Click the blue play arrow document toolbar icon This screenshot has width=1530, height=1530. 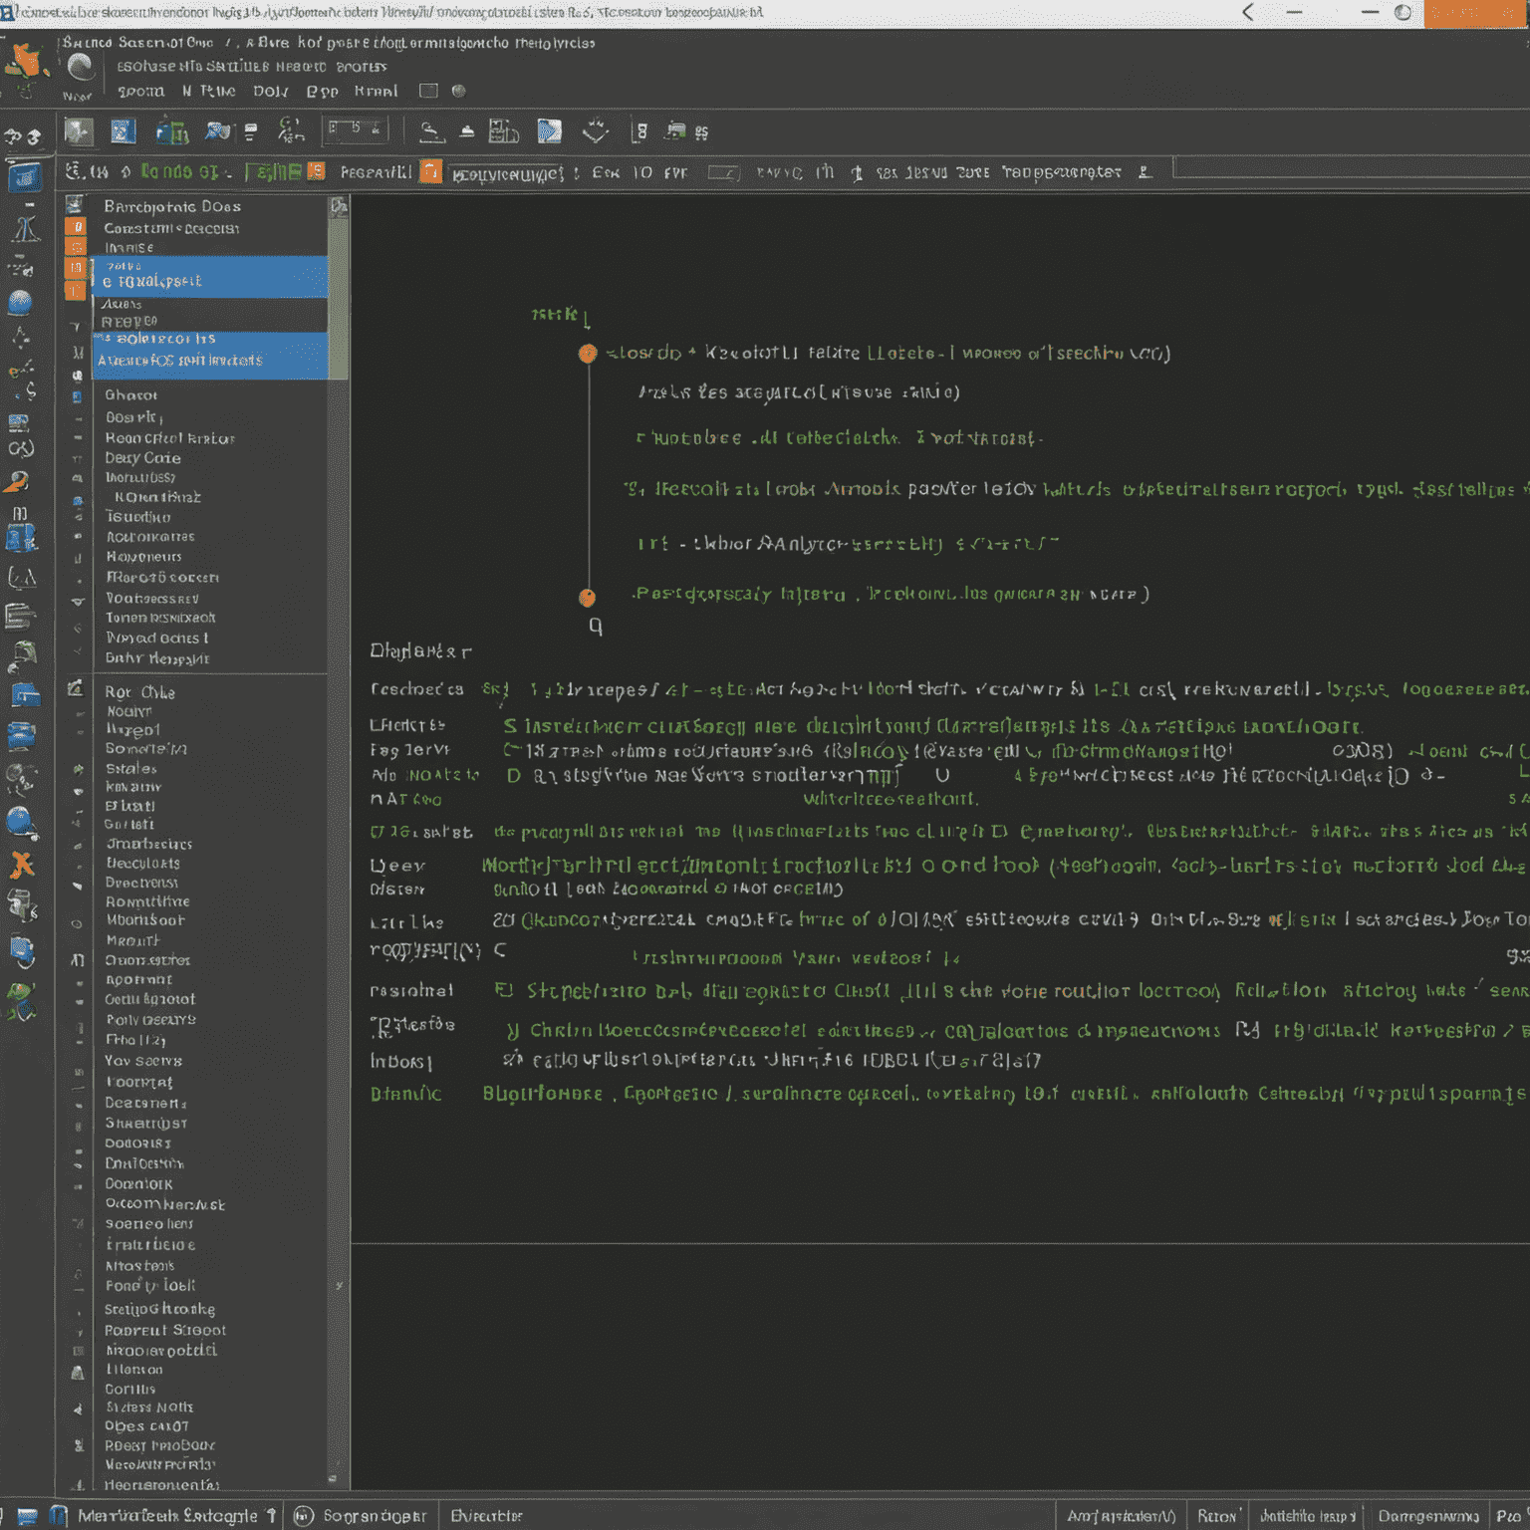point(550,130)
